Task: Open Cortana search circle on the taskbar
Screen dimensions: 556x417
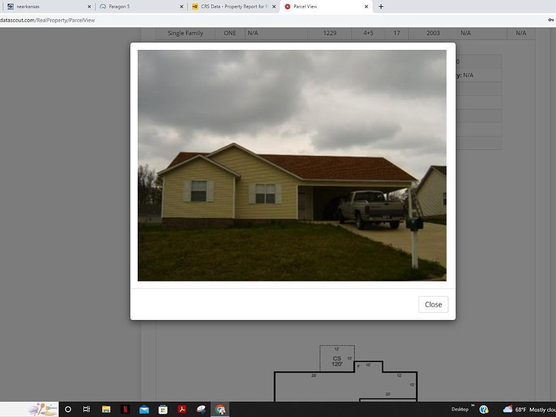Action: [x=68, y=409]
